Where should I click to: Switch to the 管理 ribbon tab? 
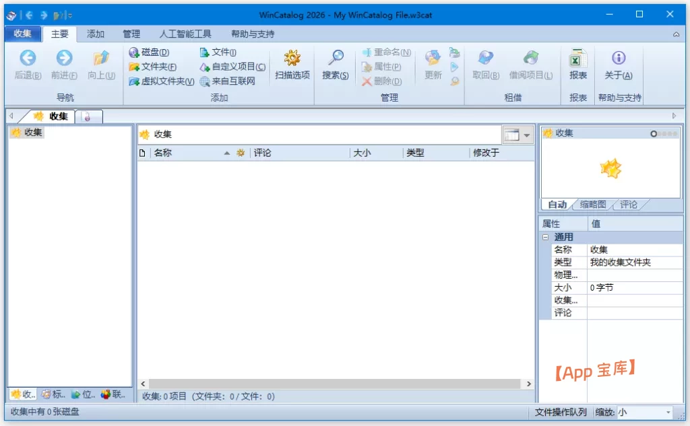pos(131,34)
